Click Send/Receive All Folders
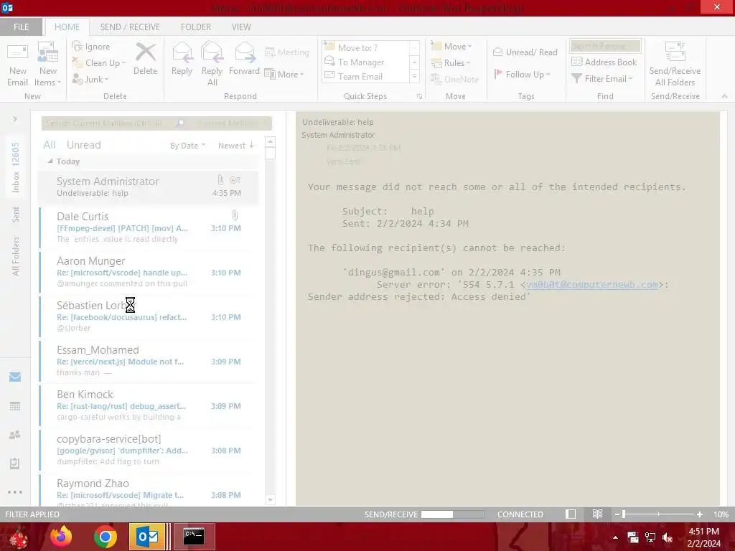Viewport: 735px width, 551px height. click(675, 64)
